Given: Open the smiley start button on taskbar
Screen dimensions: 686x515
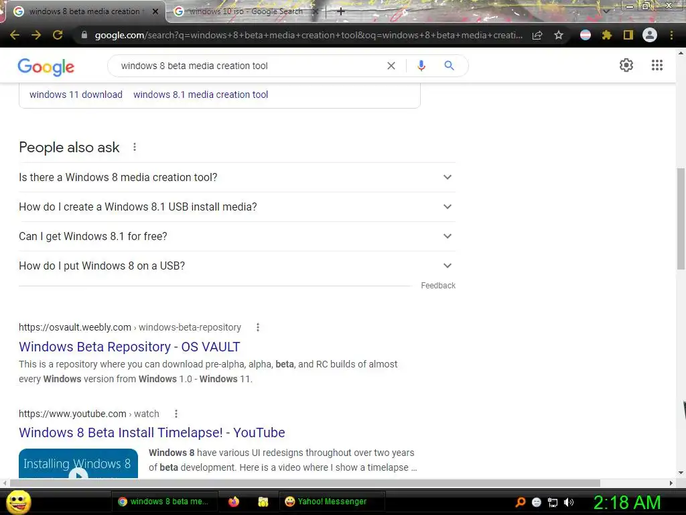Looking at the screenshot, I should click(18, 502).
